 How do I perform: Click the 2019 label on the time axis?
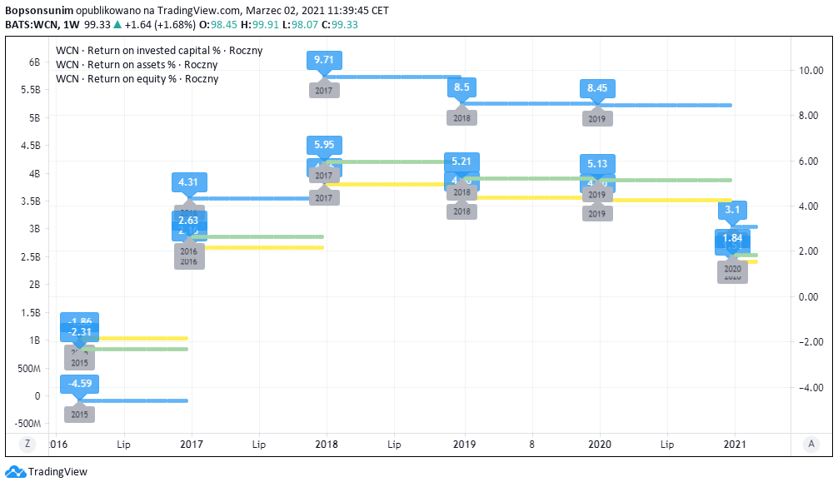(465, 445)
